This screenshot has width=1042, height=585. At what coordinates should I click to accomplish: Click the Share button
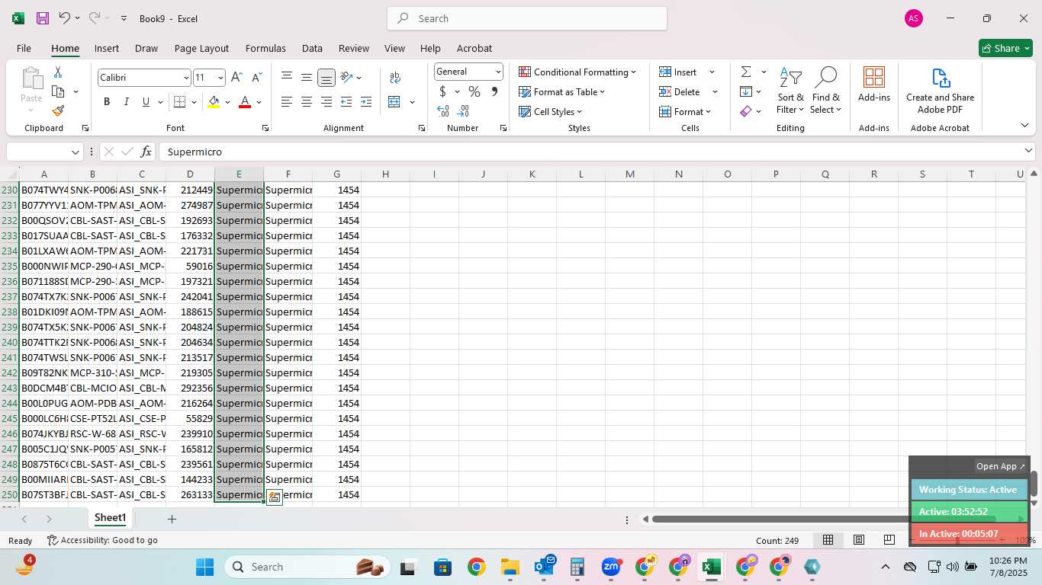click(1005, 48)
